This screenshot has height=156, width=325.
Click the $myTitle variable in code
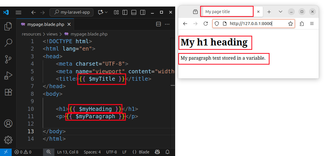coord(102,79)
